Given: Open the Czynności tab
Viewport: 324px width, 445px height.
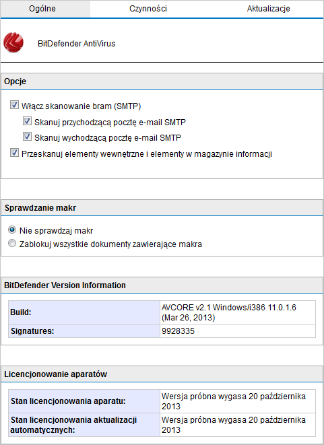Looking at the screenshot, I should coord(148,9).
